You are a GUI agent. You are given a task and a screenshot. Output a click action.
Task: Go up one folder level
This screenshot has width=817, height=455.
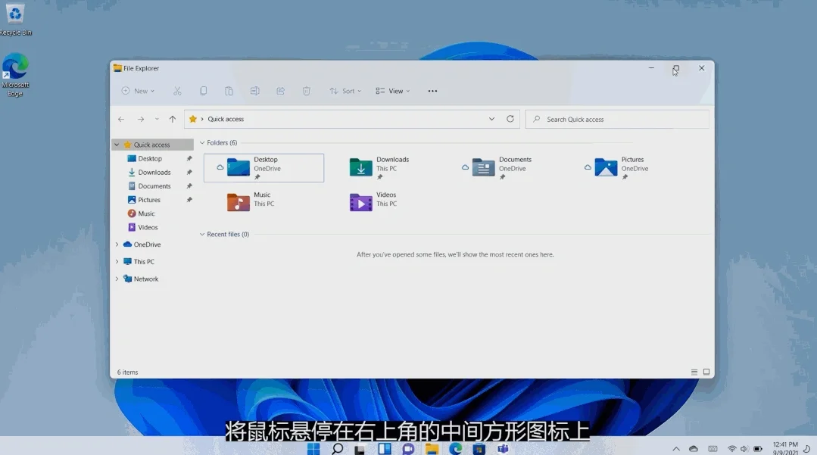(x=173, y=119)
